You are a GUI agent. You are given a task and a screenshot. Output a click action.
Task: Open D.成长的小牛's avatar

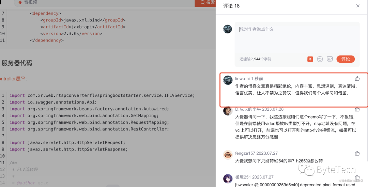[228, 111]
